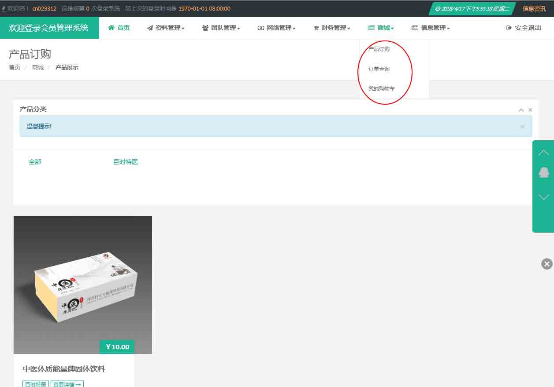Select 我的购物车 from 商城 menu

pyautogui.click(x=382, y=89)
